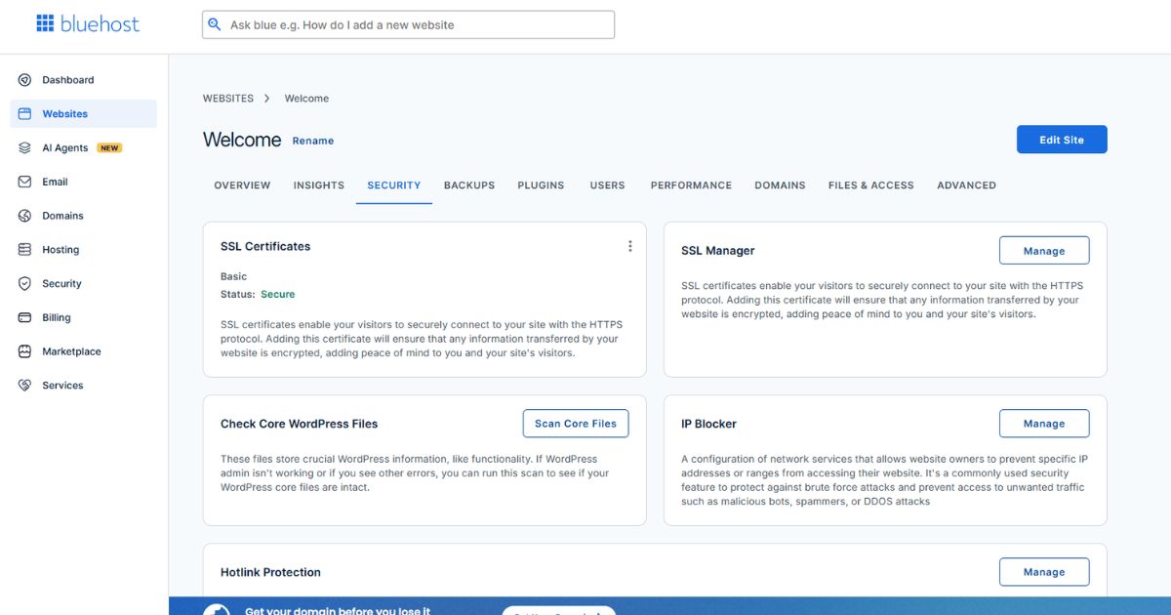
Task: Click the Hotlink Protection heading
Action: (x=270, y=572)
